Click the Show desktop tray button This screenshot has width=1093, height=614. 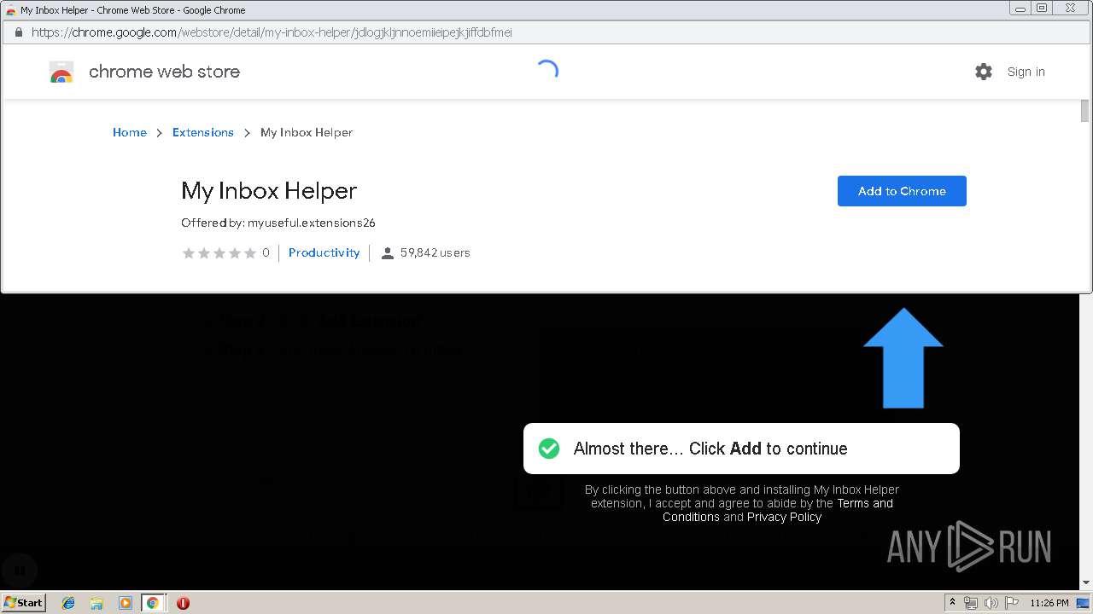click(1084, 603)
